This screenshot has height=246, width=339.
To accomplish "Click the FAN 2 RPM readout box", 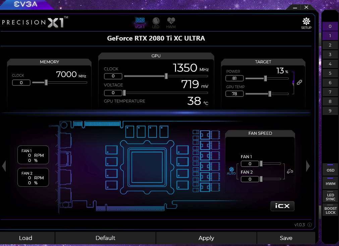I will (x=33, y=177).
